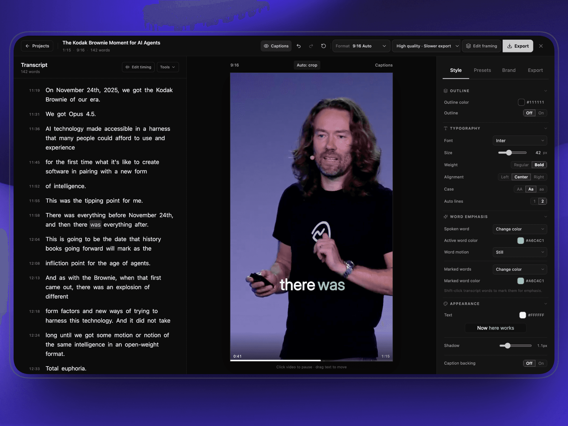Screen dimensions: 568x426
Task: Select uppercase AA case option
Action: pos(519,189)
